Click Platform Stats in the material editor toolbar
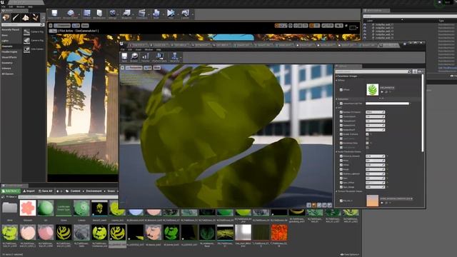The width and height of the screenshot is (457, 257). click(159, 57)
